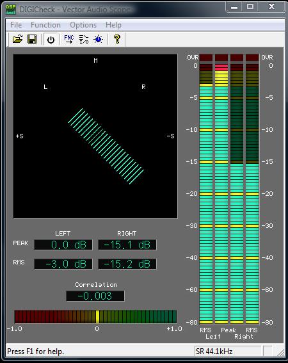The width and height of the screenshot is (288, 363).
Task: Click the SR 44.1kHz status bar field
Action: click(x=228, y=351)
